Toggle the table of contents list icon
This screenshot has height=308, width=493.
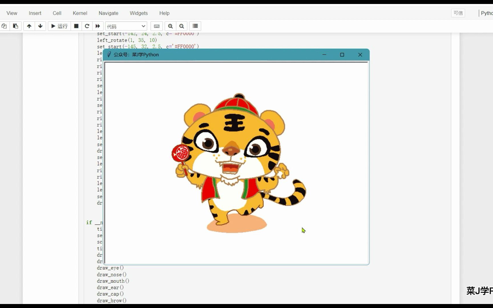[195, 26]
